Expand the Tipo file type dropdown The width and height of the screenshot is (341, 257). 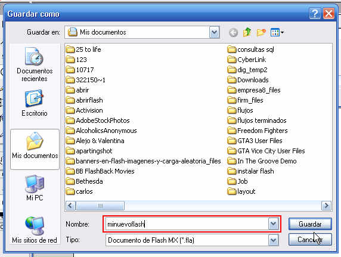[x=274, y=240]
